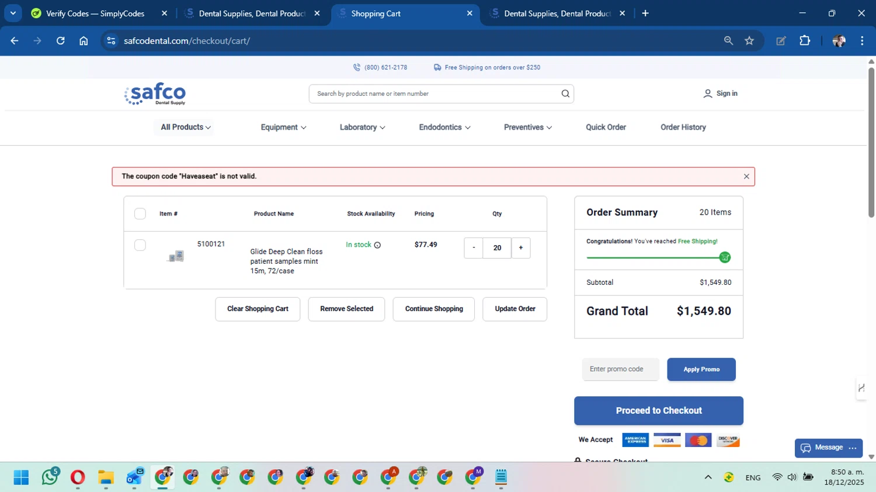Image resolution: width=876 pixels, height=492 pixels.
Task: Check the Glide Deep Clean floss item checkbox
Action: [140, 245]
